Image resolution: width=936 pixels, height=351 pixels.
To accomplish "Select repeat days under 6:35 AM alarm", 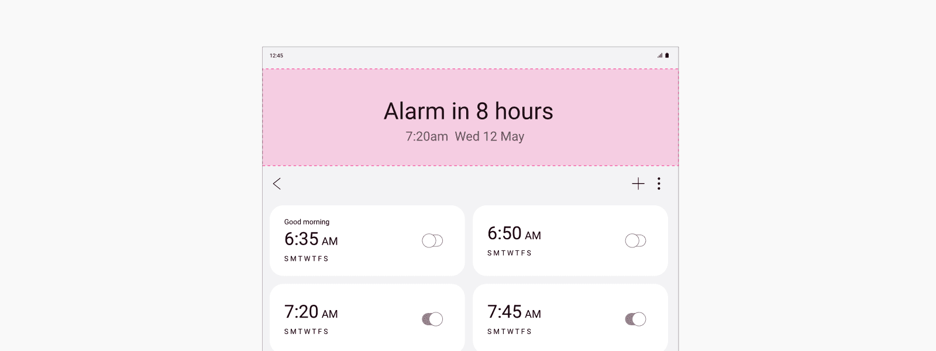I will (x=307, y=259).
